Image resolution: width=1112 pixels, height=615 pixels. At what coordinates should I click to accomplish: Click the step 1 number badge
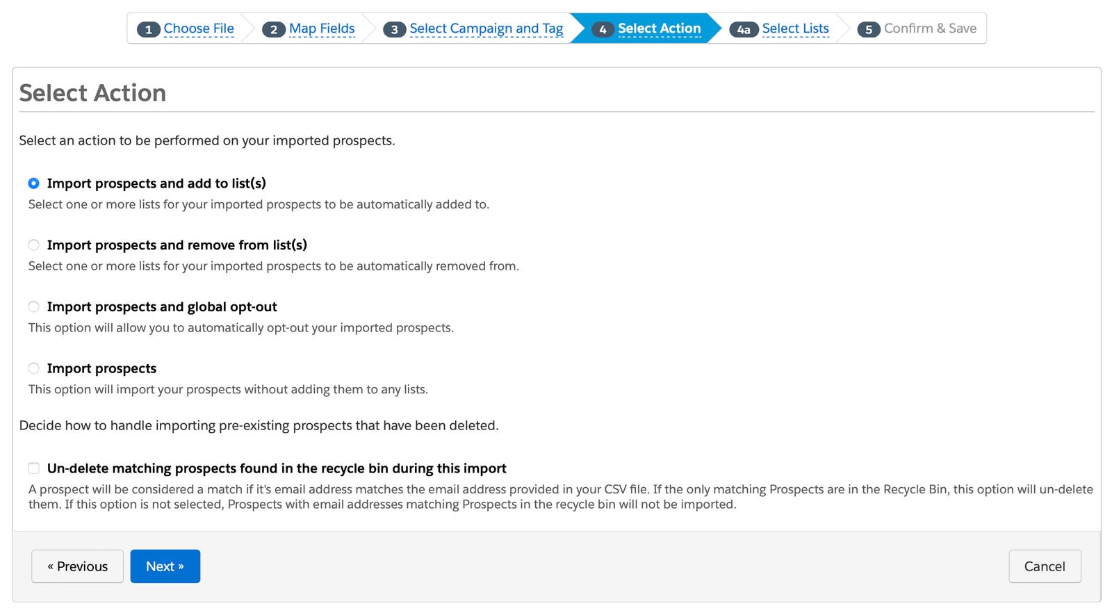coord(148,29)
